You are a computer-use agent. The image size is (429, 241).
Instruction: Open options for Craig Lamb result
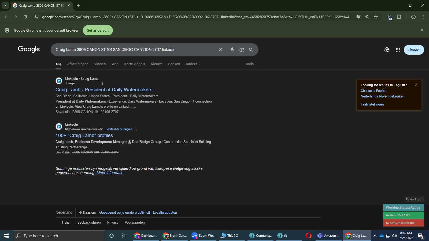click(102, 83)
